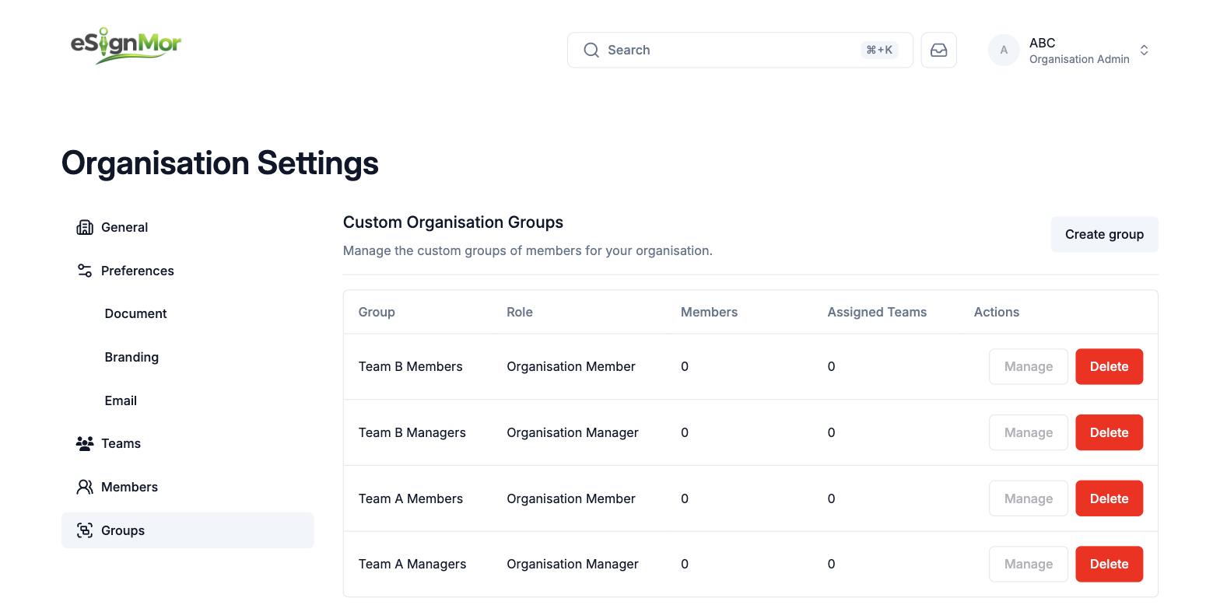Click the 'Custom Organisation Groups' title

pos(453,222)
